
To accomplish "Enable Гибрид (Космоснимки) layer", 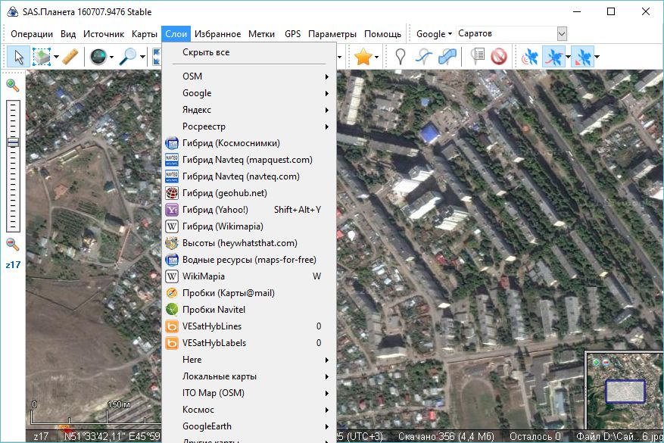I will 249,143.
